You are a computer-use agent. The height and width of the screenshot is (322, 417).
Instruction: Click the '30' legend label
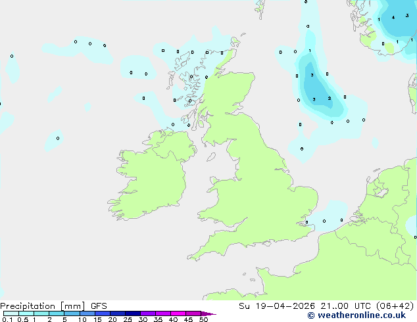143,319
